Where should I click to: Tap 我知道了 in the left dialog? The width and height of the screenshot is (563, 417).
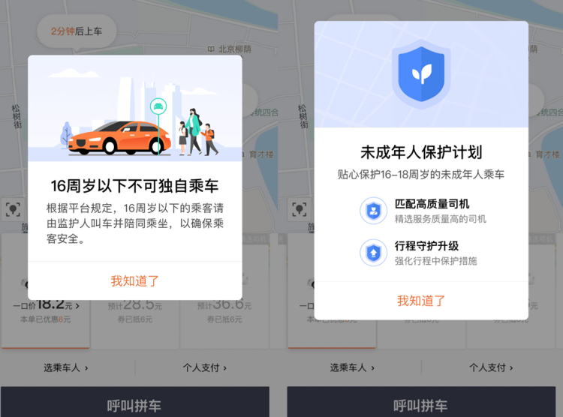click(x=134, y=280)
